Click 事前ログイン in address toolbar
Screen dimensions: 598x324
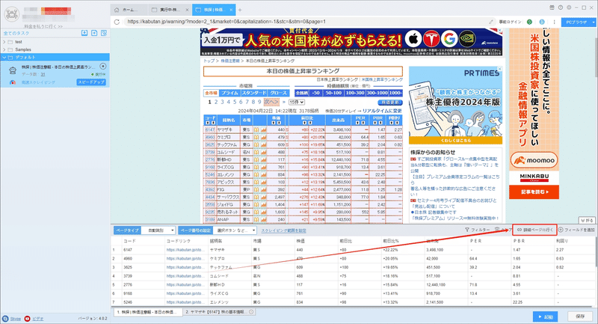[510, 22]
